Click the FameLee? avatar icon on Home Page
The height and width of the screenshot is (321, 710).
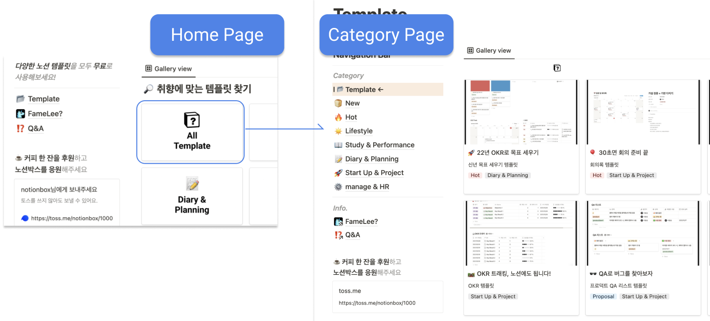(20, 114)
